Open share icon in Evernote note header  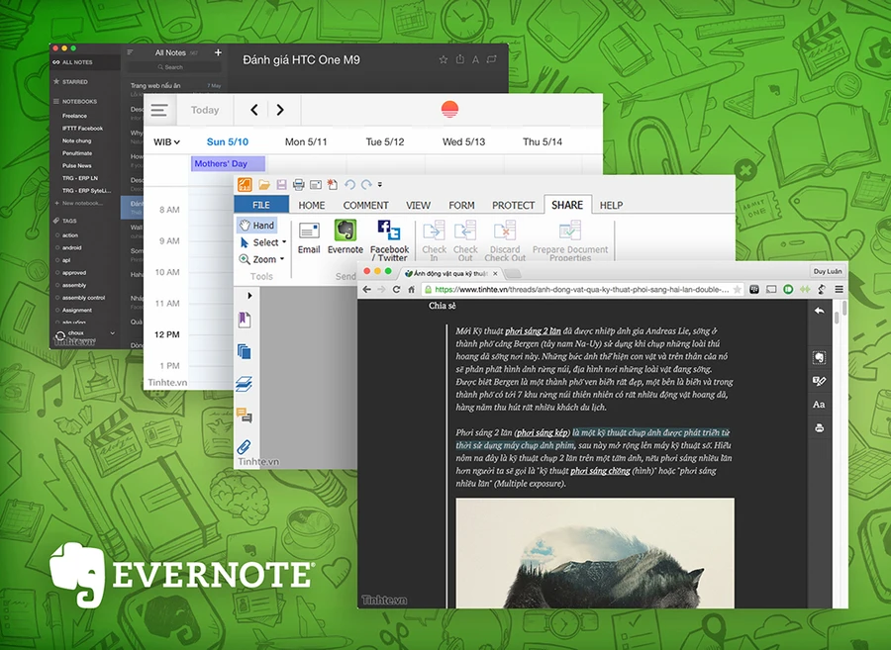coord(459,59)
